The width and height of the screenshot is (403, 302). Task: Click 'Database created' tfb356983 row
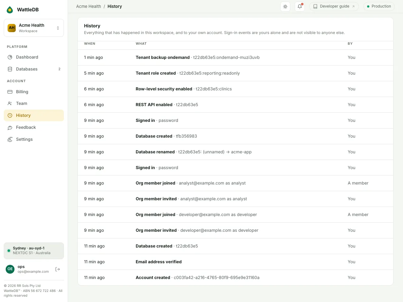tap(236, 136)
